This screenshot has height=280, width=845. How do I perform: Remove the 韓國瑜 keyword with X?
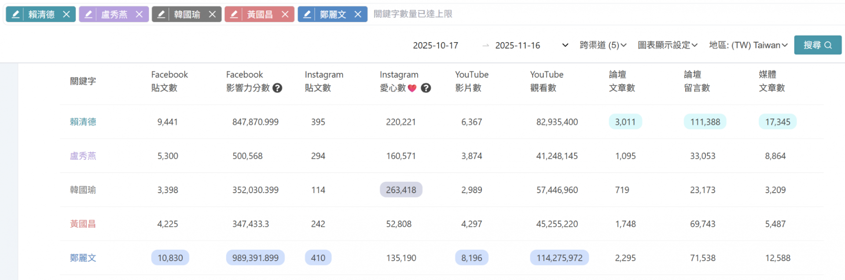tap(212, 14)
